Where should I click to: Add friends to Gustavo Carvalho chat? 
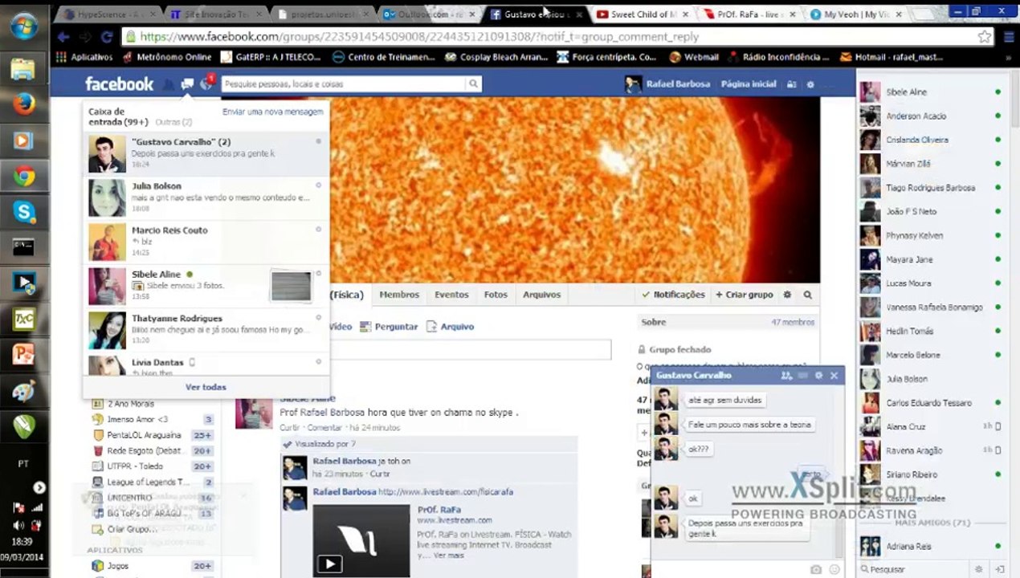tap(786, 376)
